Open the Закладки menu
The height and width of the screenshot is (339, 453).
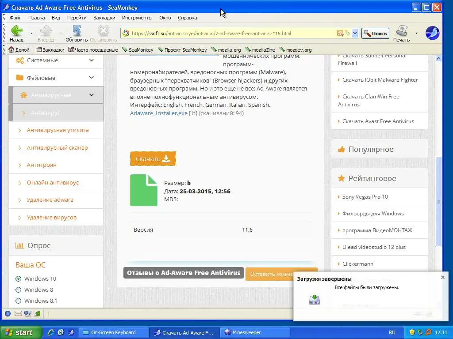(104, 18)
